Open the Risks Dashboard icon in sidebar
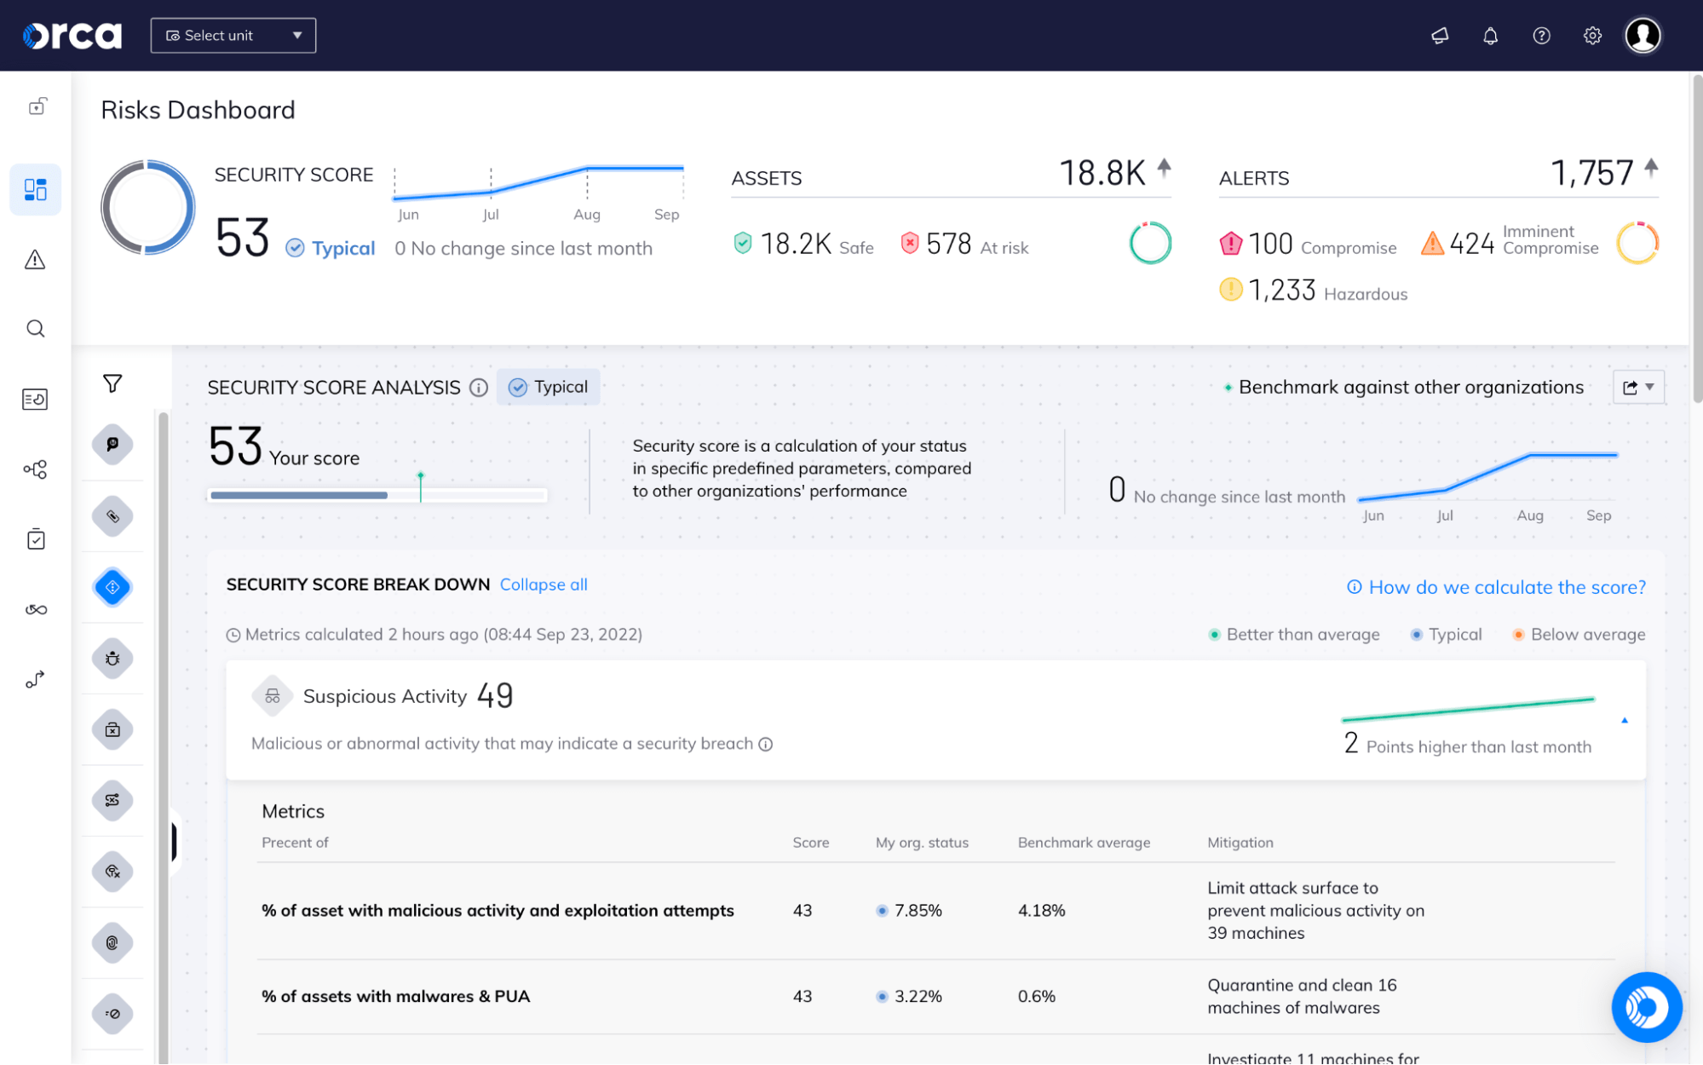 tap(35, 189)
